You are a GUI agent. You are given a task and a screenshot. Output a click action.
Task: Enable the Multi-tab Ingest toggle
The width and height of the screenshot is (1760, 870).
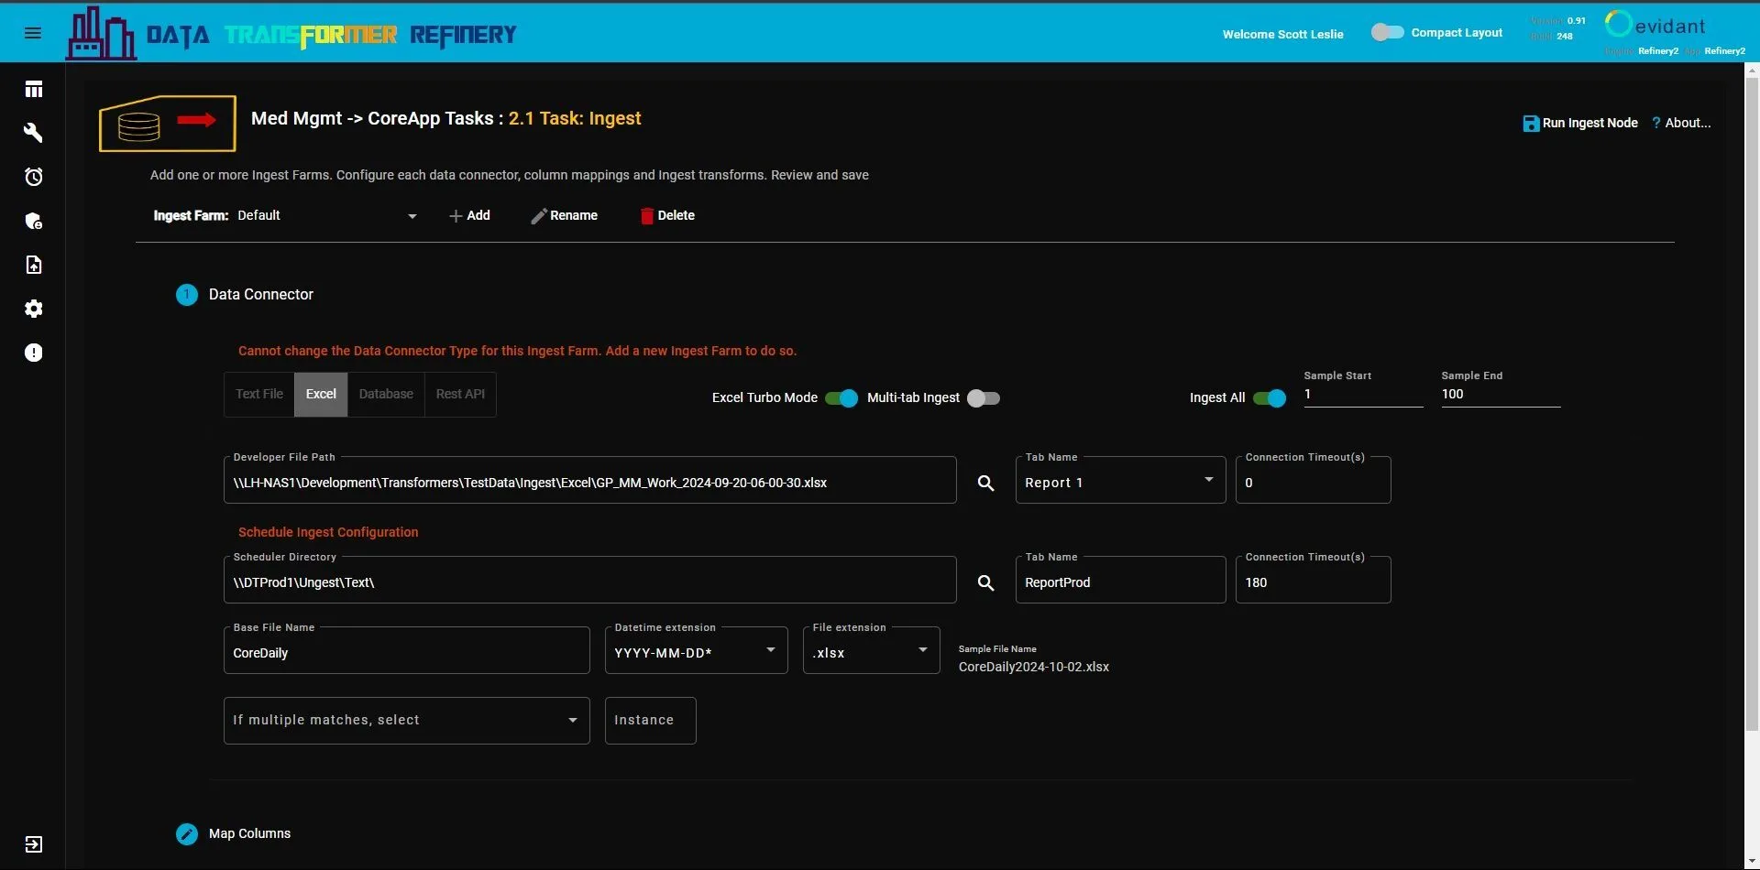[x=983, y=397]
